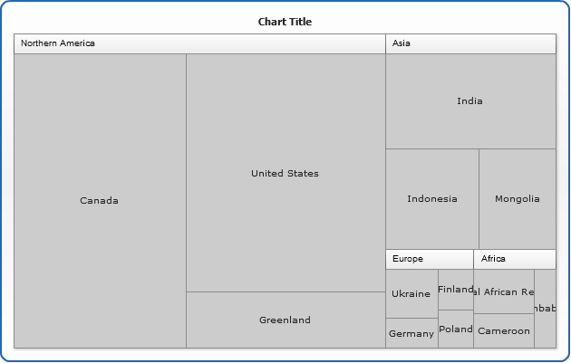
Task: Select the narrow Zimbabwe tile in Africa
Action: (x=545, y=309)
